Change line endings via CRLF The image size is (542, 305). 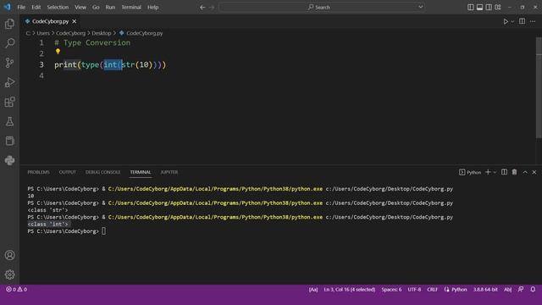tap(432, 290)
